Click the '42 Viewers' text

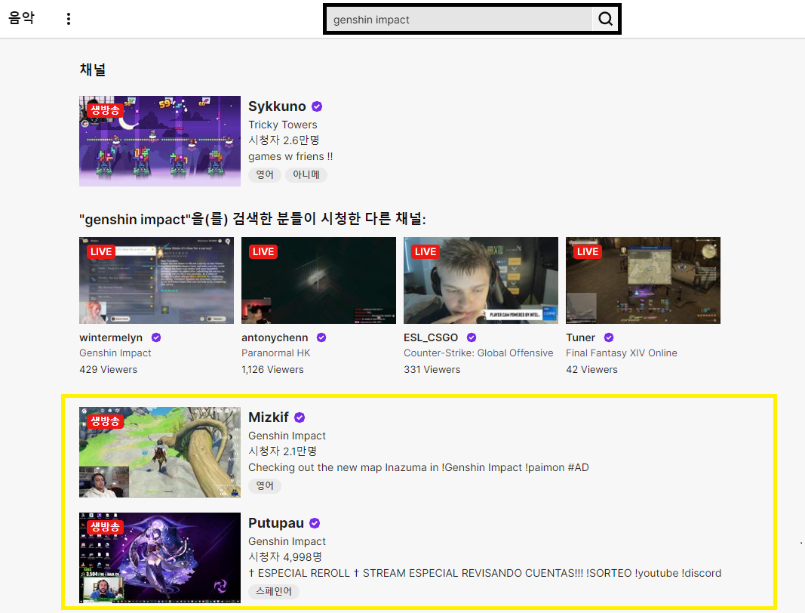pyautogui.click(x=591, y=369)
